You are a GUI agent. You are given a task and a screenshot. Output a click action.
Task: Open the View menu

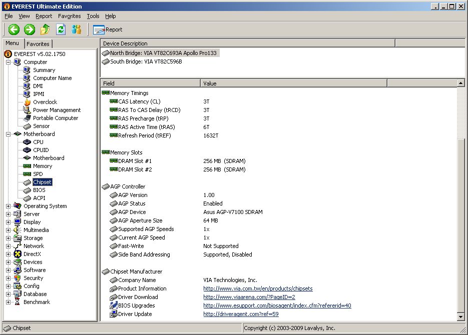coord(24,16)
